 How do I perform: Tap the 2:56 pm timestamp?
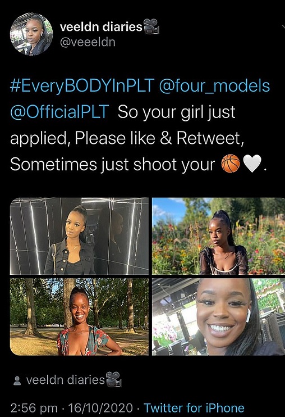(x=34, y=408)
